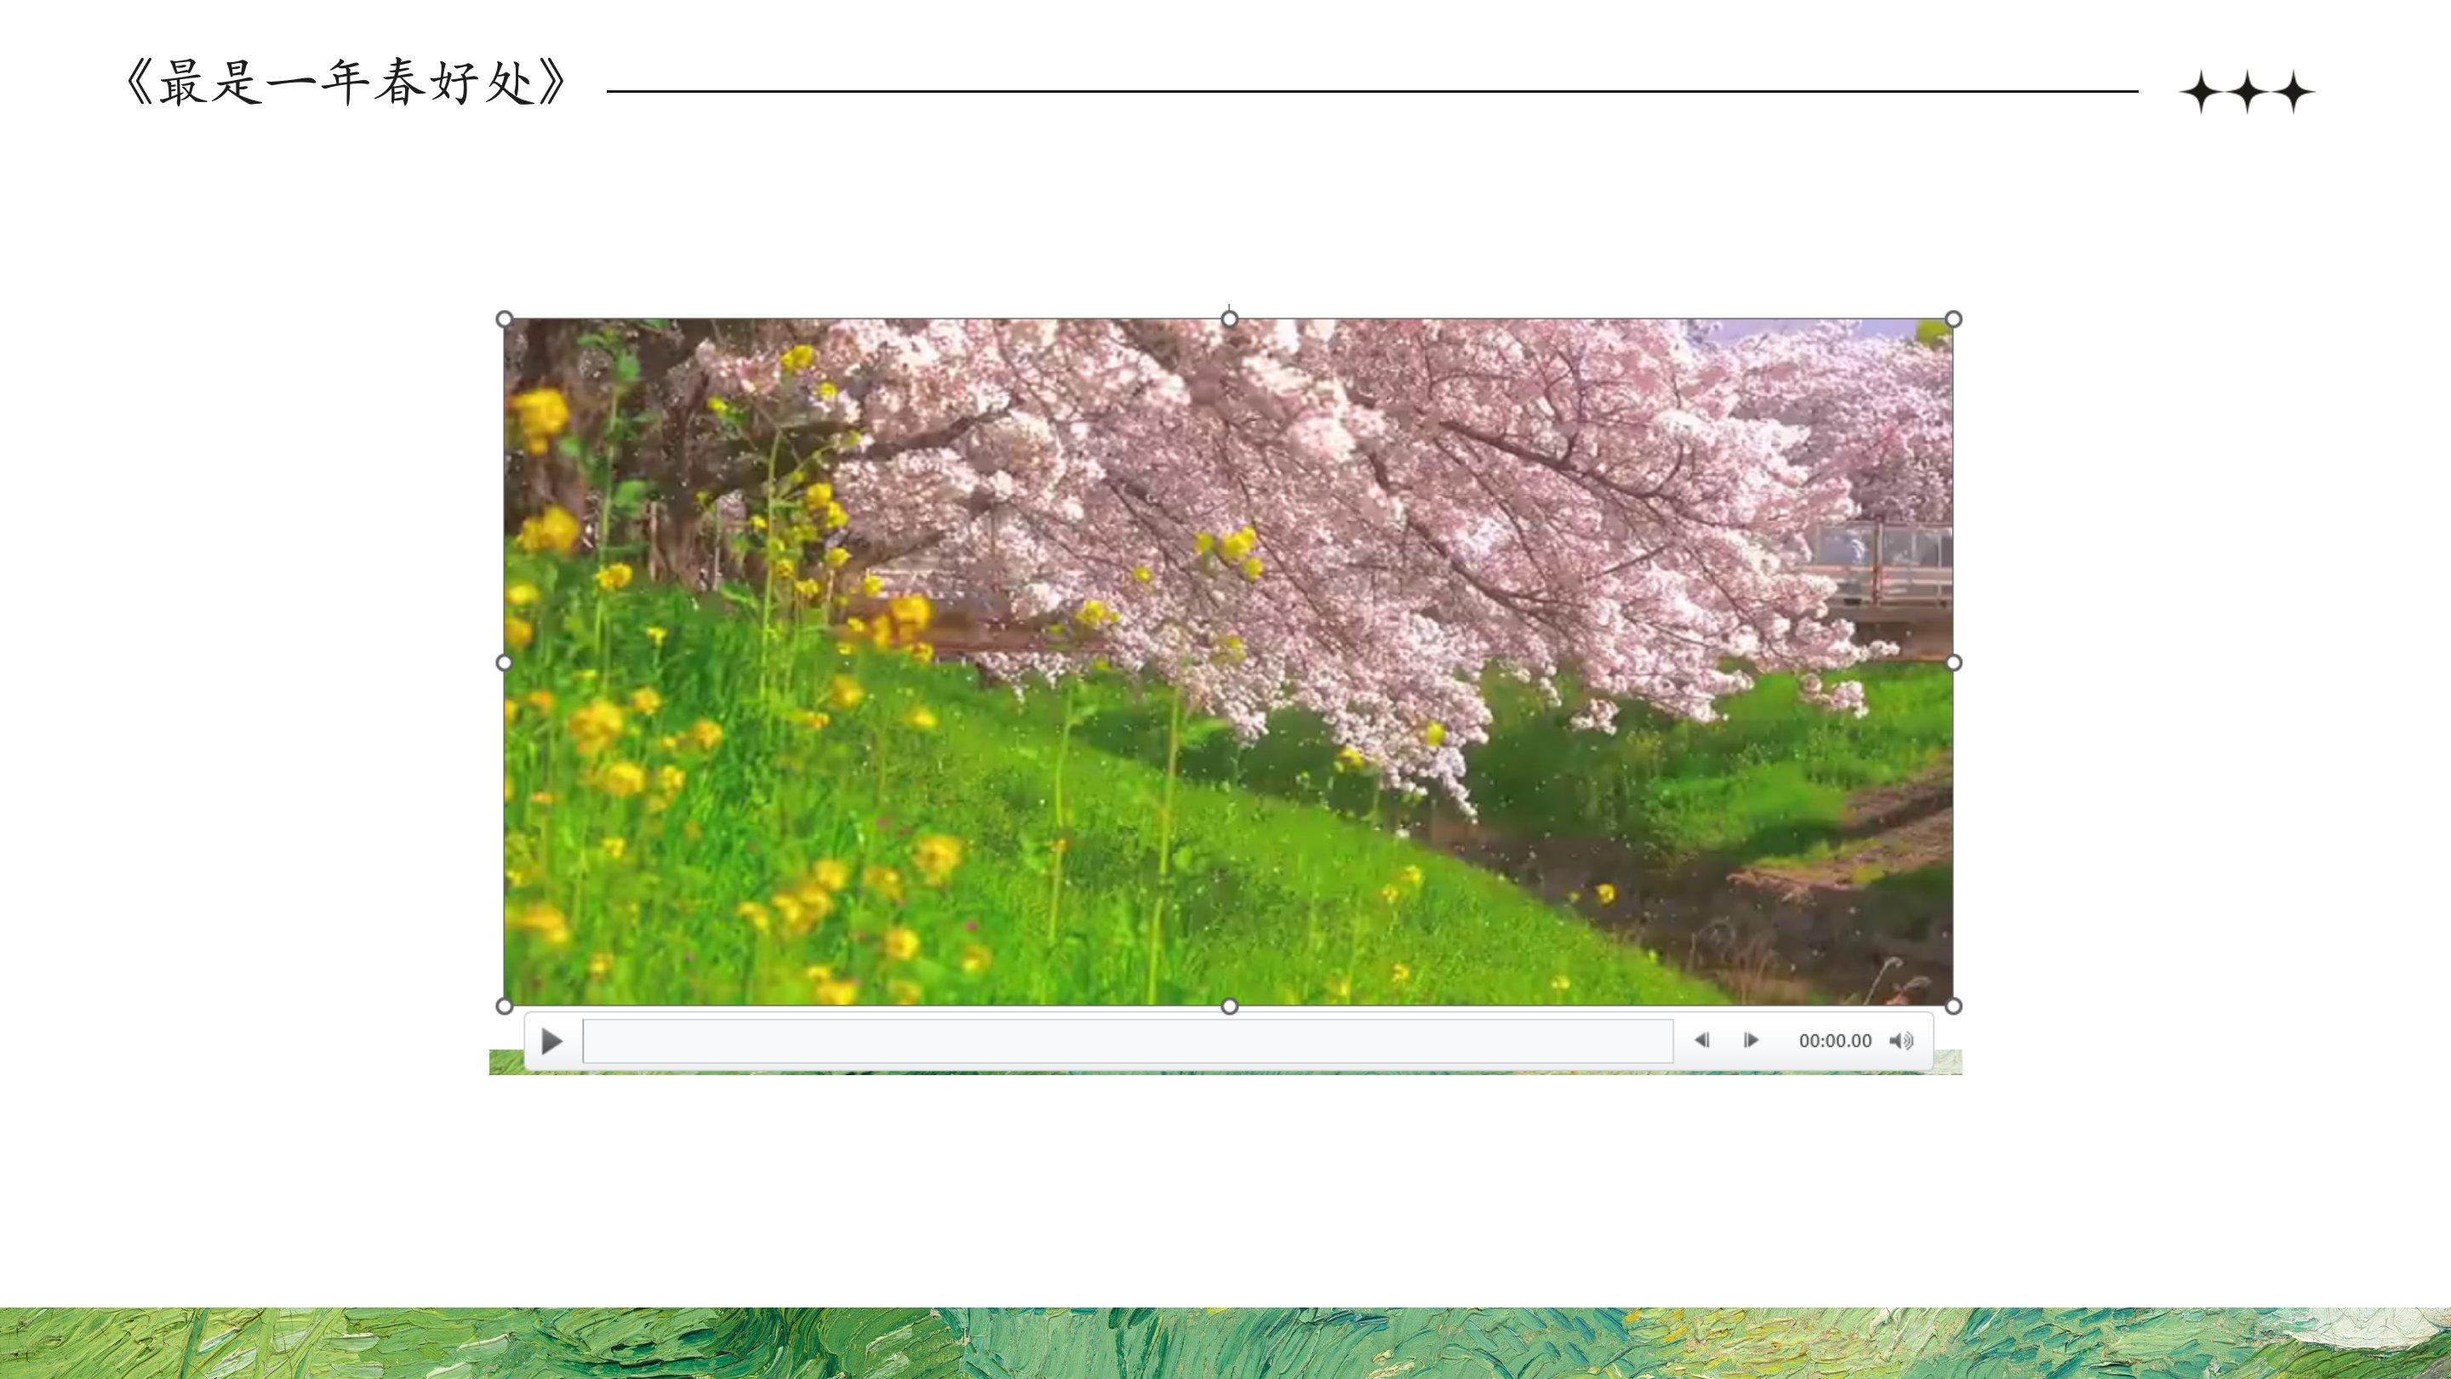The image size is (2451, 1379).
Task: Click the bottom-center video resize handle
Action: pyautogui.click(x=1229, y=1006)
